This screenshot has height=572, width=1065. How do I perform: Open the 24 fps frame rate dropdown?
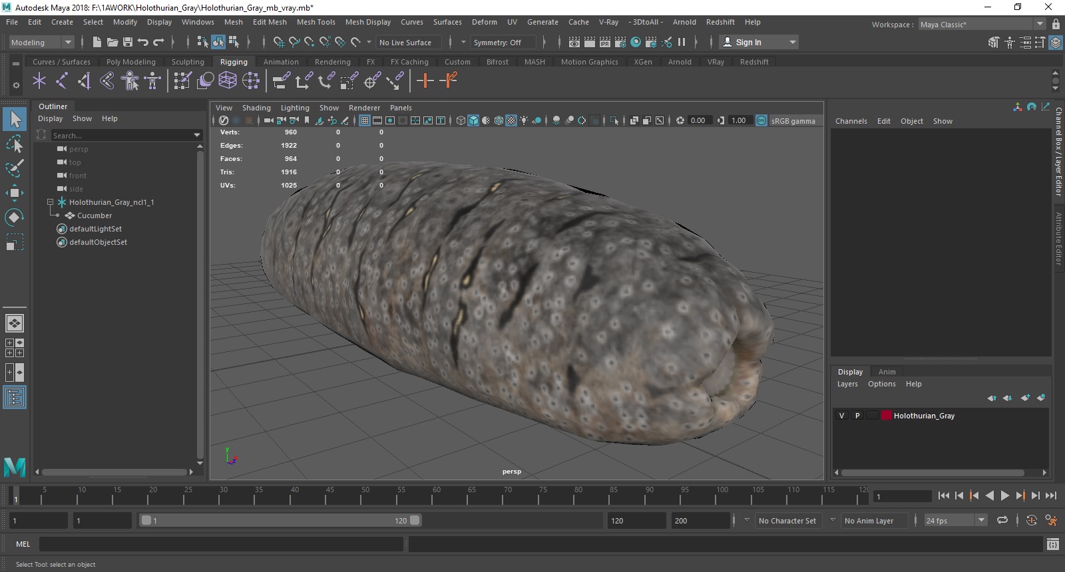[x=956, y=520]
